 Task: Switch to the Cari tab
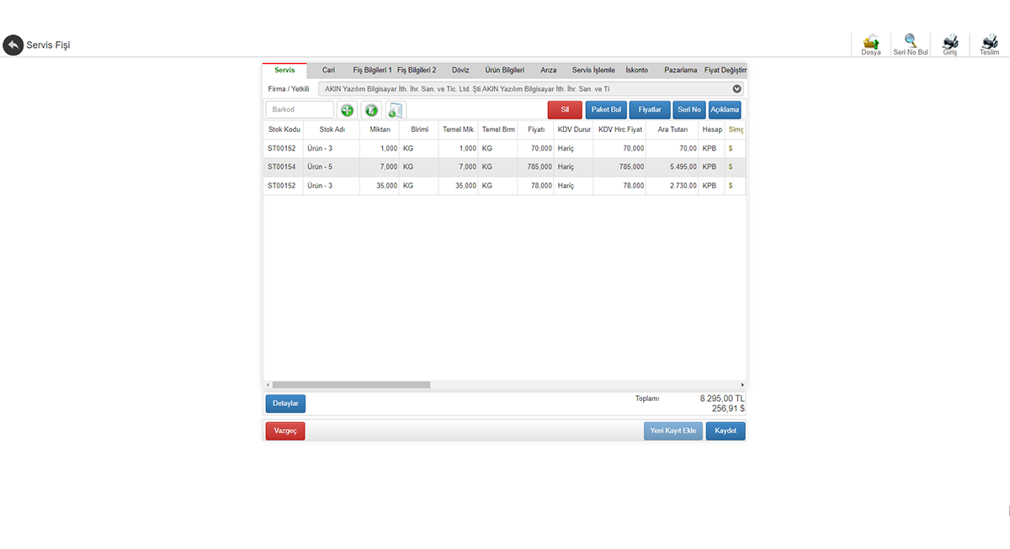[x=328, y=71]
